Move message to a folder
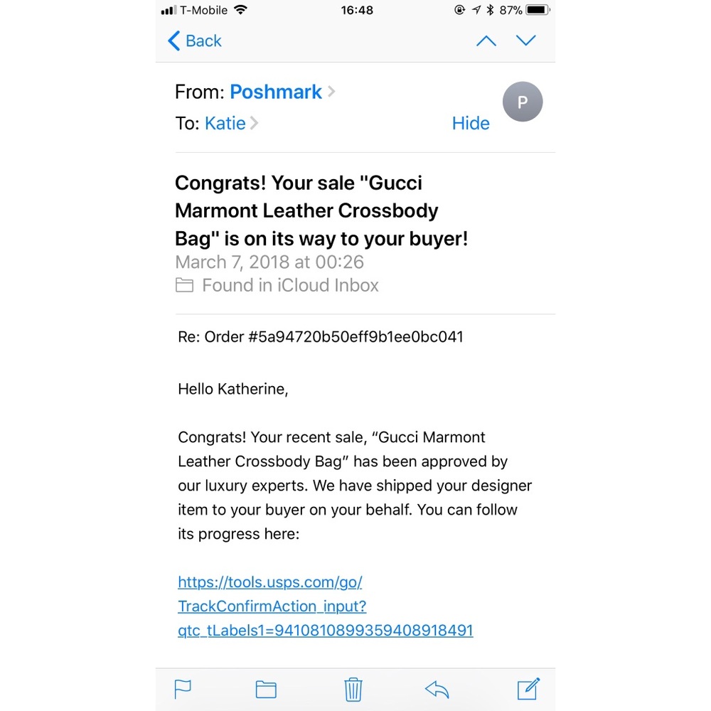The image size is (711, 711). (x=266, y=689)
